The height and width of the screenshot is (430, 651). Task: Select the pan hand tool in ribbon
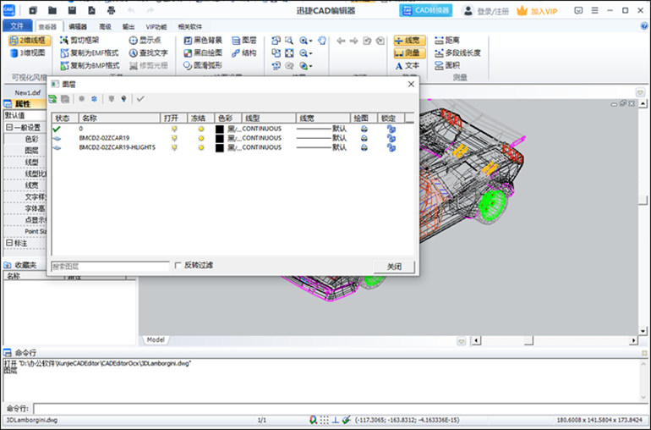coord(322,41)
